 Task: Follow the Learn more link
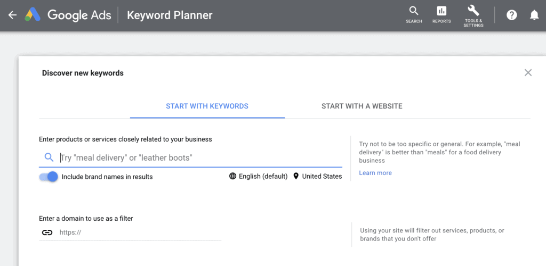click(375, 173)
